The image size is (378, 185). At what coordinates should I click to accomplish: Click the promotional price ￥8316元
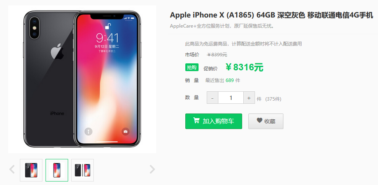[x=244, y=68]
